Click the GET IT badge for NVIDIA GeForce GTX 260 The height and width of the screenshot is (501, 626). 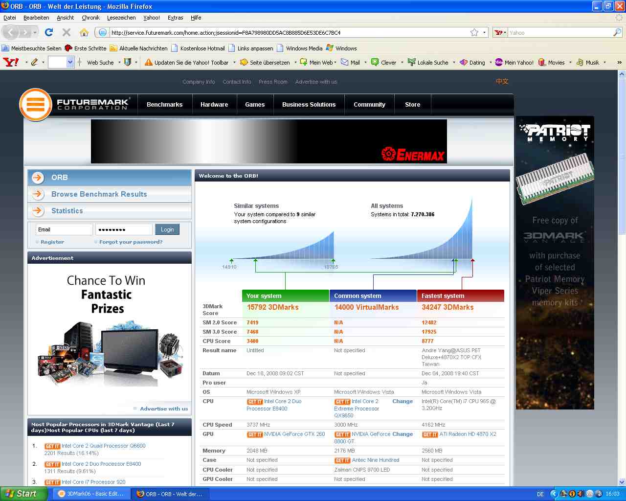(x=255, y=434)
